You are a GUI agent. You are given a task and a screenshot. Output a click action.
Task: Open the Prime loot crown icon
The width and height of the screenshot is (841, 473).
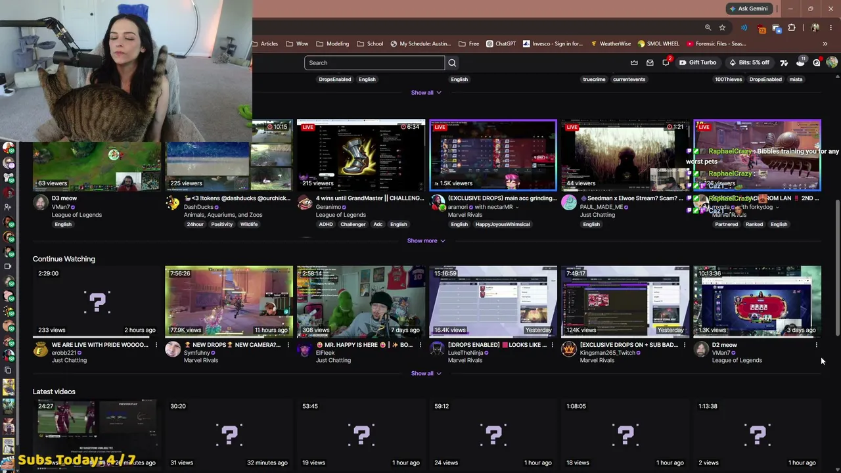pyautogui.click(x=634, y=62)
